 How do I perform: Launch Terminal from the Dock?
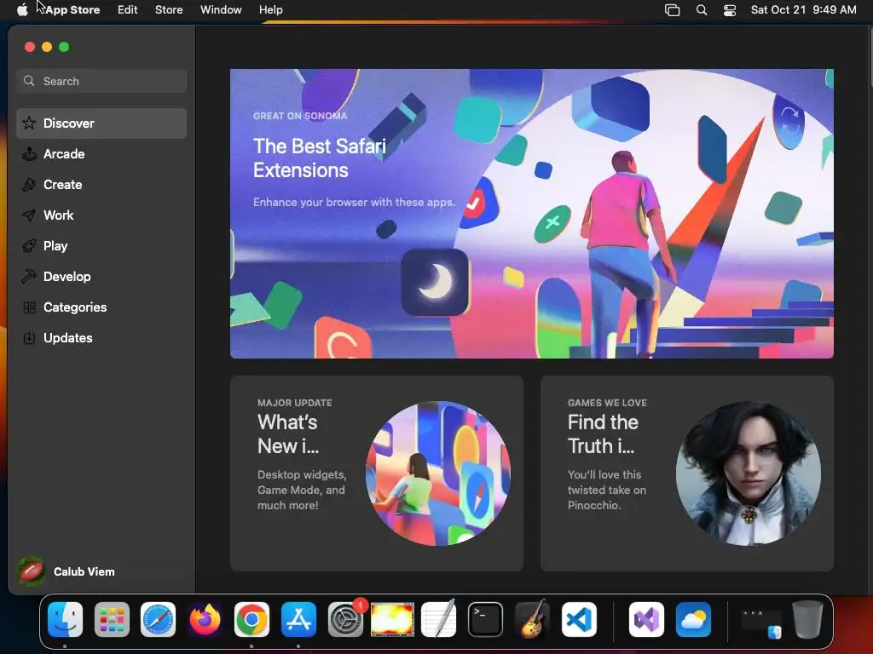[x=485, y=620]
